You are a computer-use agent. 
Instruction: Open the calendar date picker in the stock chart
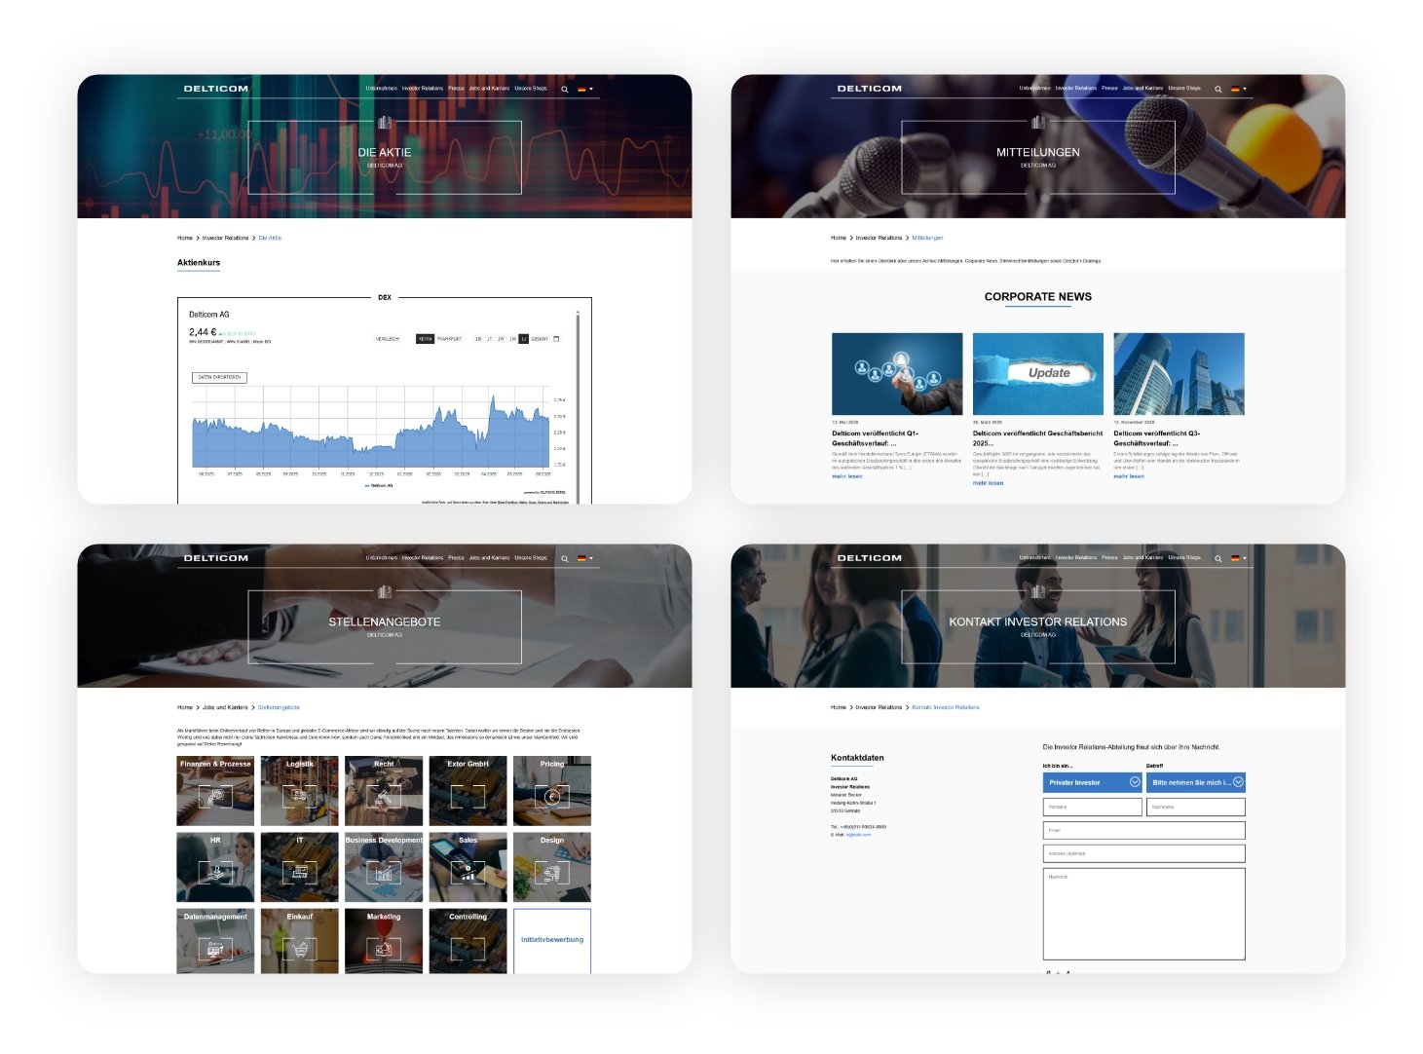click(x=556, y=339)
